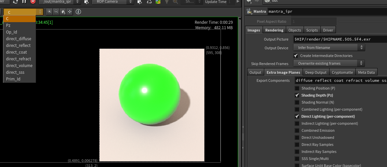387x167 pixels.
Task: Click the home view icon
Action: [63, 12]
